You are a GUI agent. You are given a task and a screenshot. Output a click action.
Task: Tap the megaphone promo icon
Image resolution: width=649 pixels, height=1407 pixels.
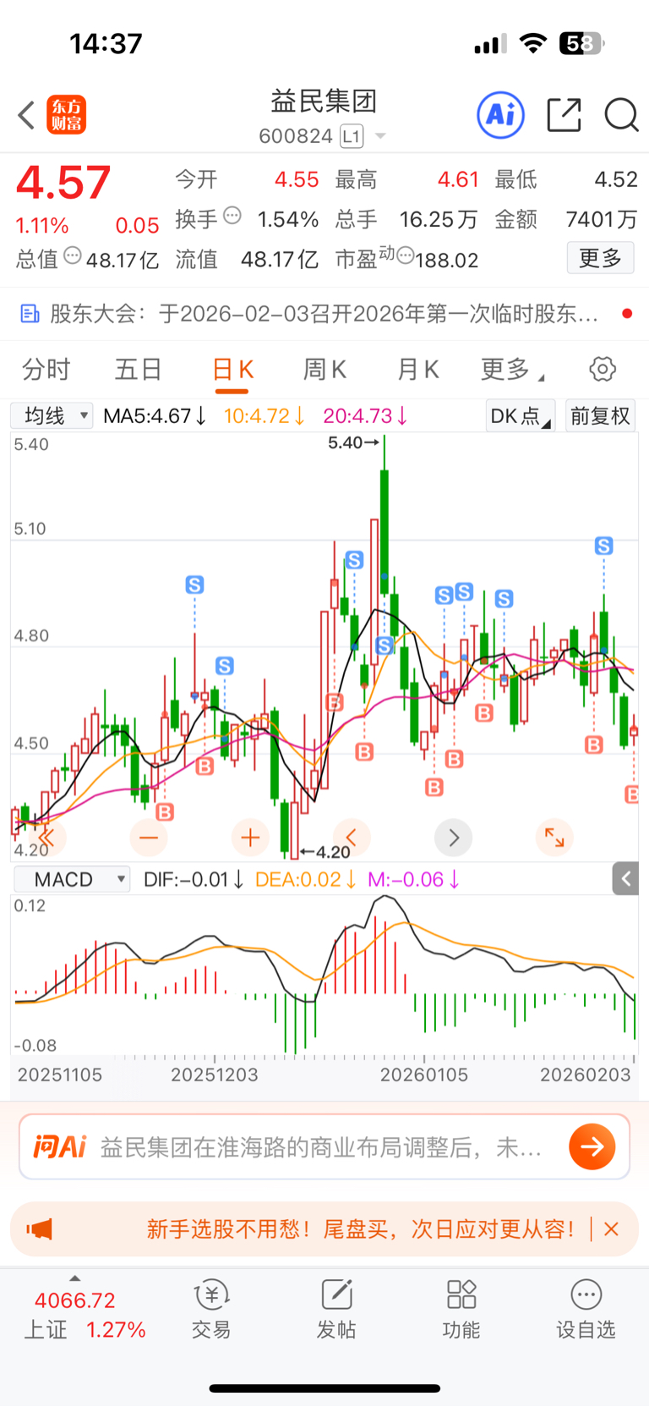(39, 1229)
